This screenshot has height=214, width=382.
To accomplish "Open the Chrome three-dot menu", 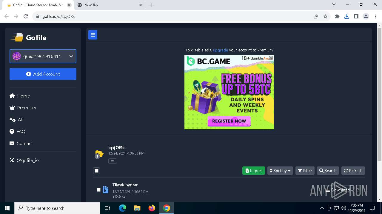I will click(x=375, y=16).
